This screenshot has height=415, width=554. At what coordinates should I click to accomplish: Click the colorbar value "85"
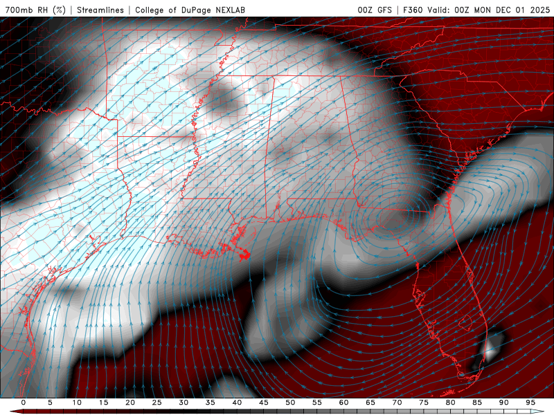pos(477,403)
